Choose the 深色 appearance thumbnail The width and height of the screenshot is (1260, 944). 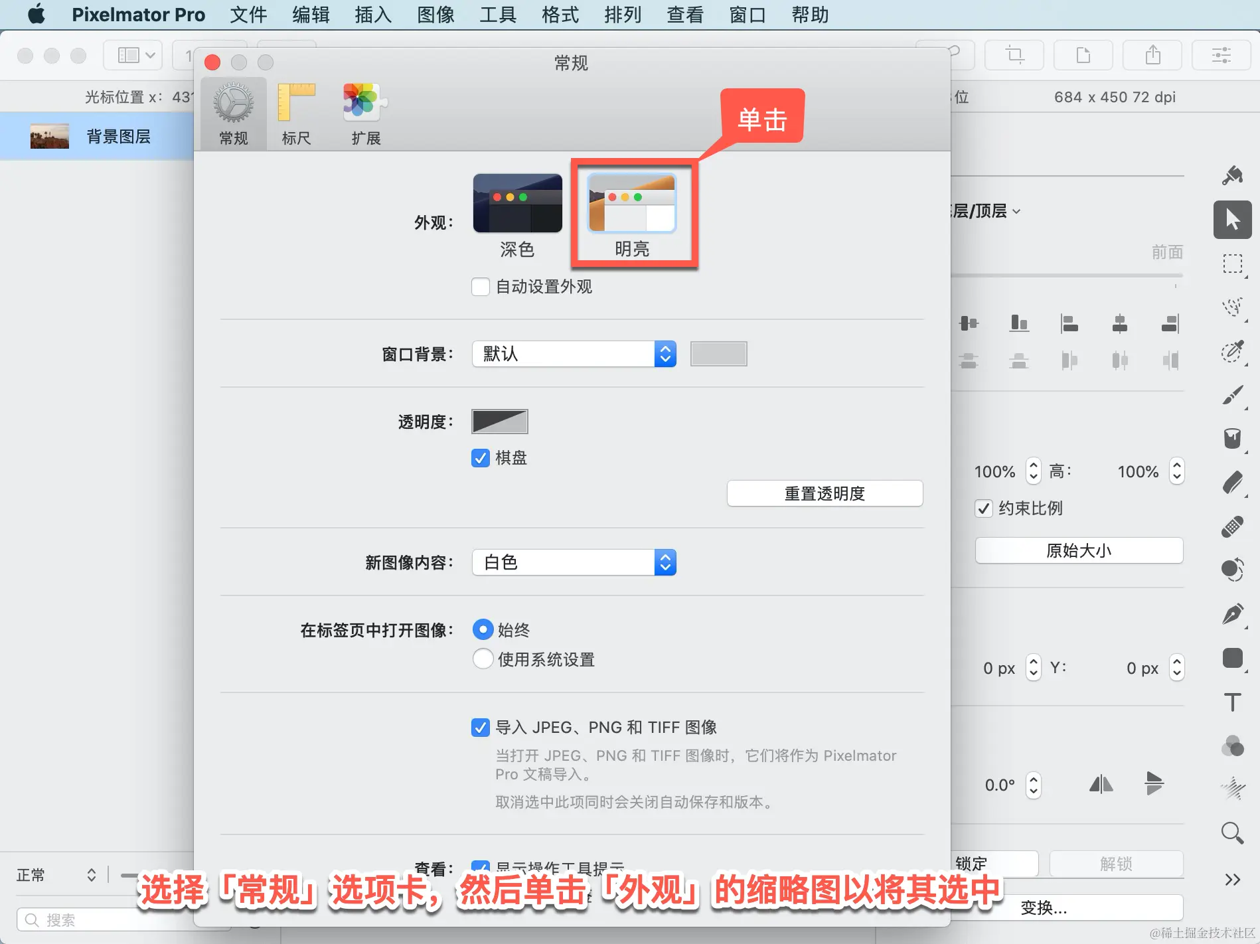tap(517, 203)
